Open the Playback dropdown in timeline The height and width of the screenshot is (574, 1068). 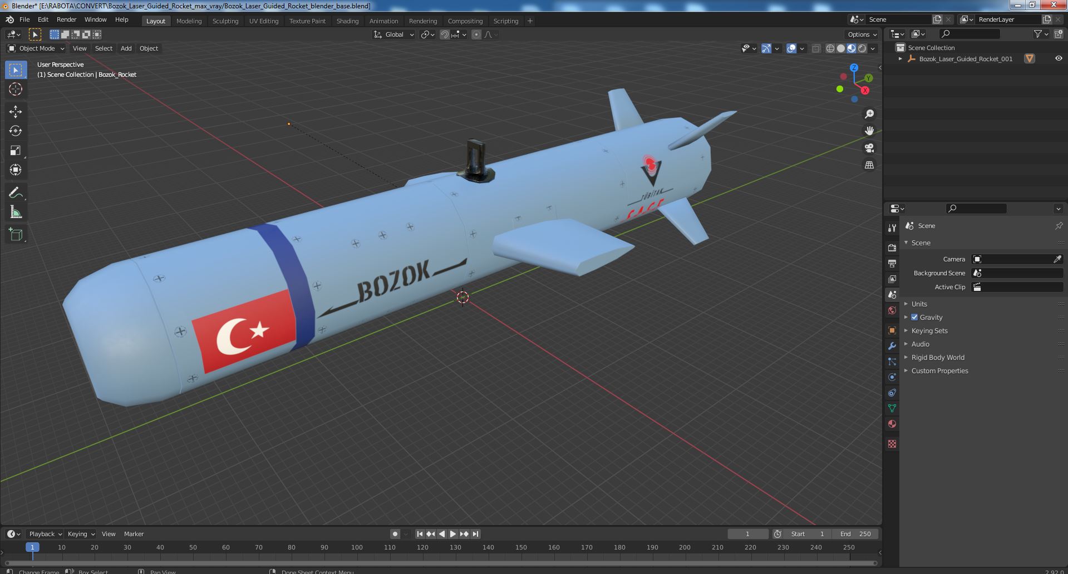45,534
